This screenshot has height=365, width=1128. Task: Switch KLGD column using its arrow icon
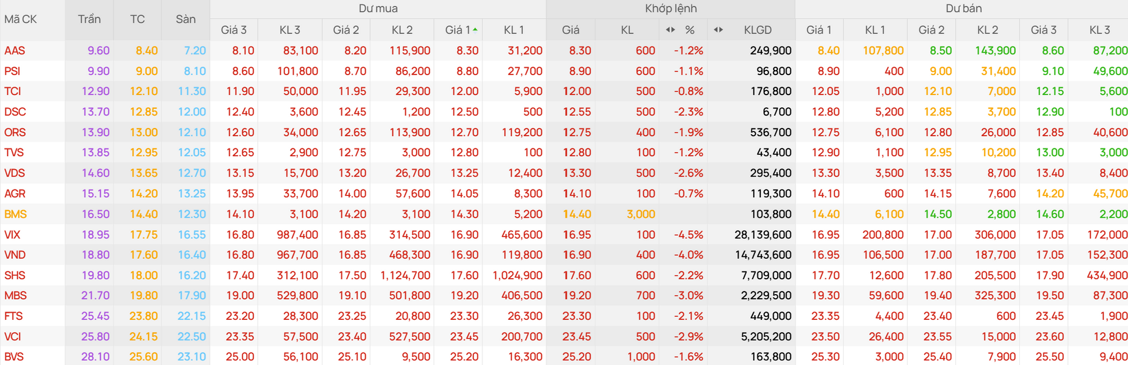pyautogui.click(x=719, y=30)
